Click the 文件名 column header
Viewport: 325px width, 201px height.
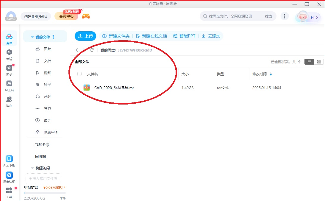coord(93,74)
